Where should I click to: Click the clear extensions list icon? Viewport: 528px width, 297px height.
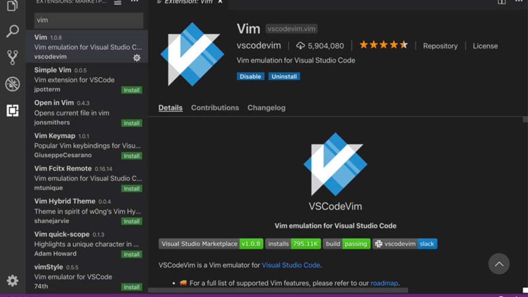click(x=118, y=2)
